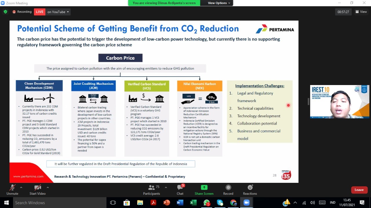Click the speaker's video thumbnail
Viewport: 371px width, 208px height.
[339, 102]
